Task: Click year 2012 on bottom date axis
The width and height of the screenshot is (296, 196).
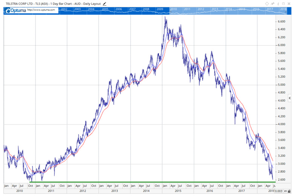Action: click(83, 191)
